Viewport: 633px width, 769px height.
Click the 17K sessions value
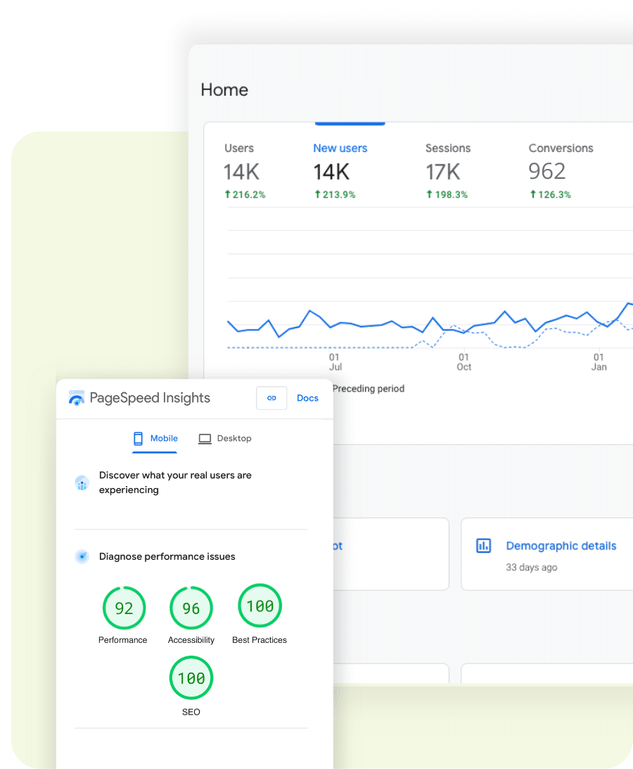(443, 172)
